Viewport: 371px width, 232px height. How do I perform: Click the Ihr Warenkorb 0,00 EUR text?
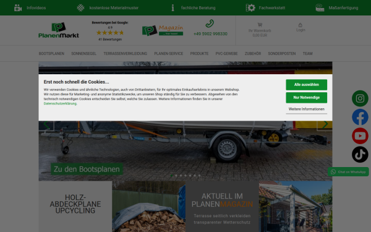pos(260,33)
